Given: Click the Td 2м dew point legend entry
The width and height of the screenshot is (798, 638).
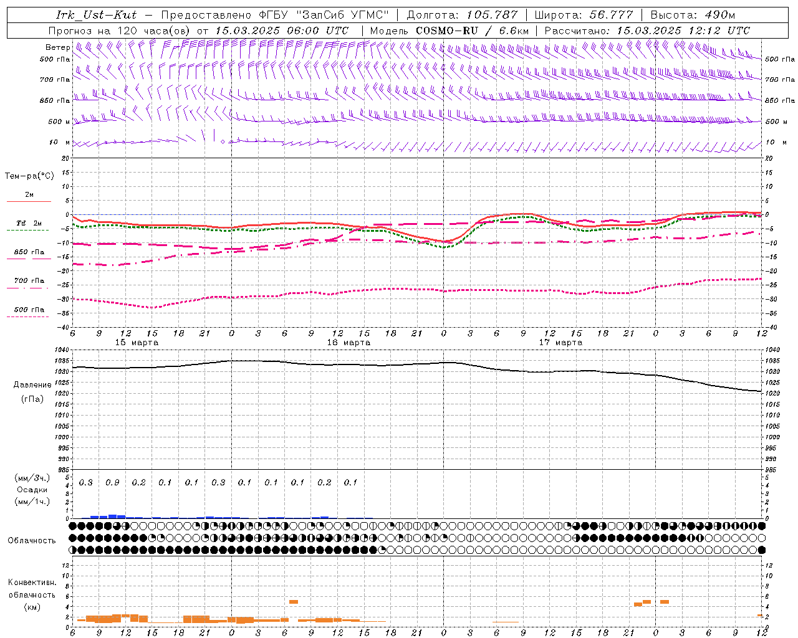Looking at the screenshot, I should point(29,223).
